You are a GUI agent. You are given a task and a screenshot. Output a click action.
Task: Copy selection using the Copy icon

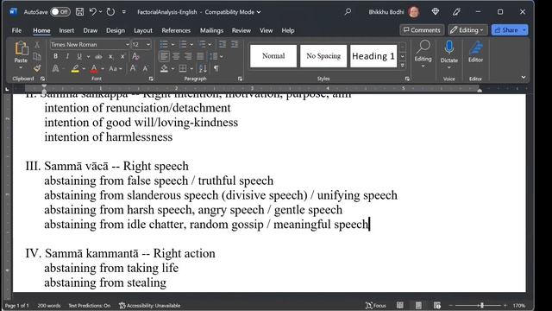pos(37,56)
